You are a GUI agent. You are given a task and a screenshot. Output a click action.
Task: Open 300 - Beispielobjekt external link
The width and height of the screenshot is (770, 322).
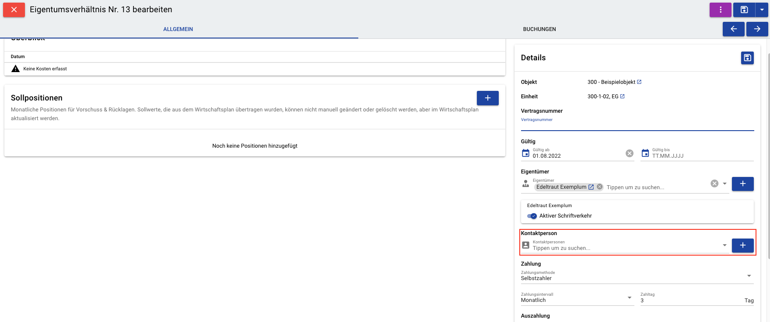[639, 82]
